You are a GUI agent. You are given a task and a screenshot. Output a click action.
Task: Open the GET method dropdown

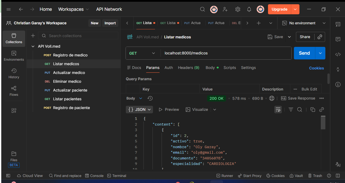[x=142, y=53]
